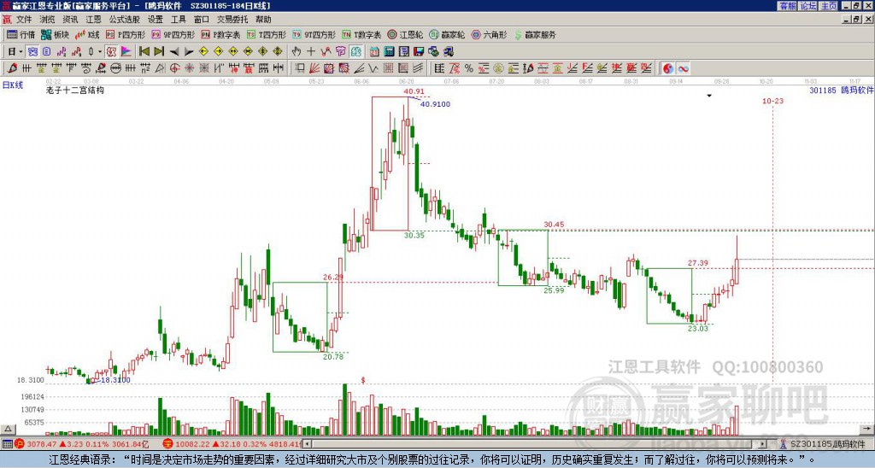The image size is (875, 468).
Task: Open the 江恩 menu
Action: click(94, 20)
